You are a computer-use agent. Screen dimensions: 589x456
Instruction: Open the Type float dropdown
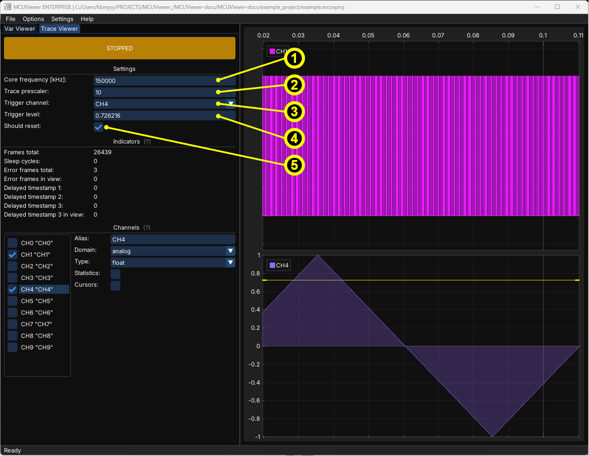pyautogui.click(x=230, y=263)
